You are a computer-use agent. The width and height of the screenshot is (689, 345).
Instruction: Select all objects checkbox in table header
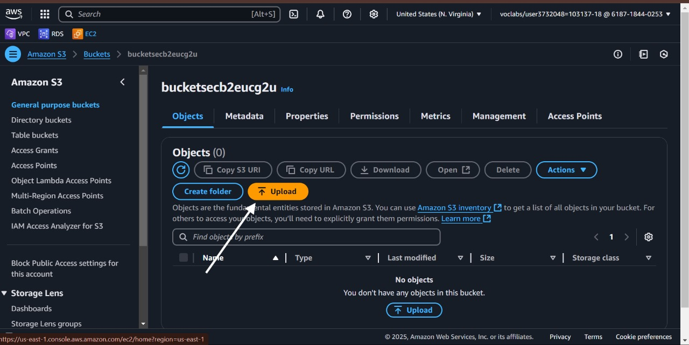click(x=184, y=258)
